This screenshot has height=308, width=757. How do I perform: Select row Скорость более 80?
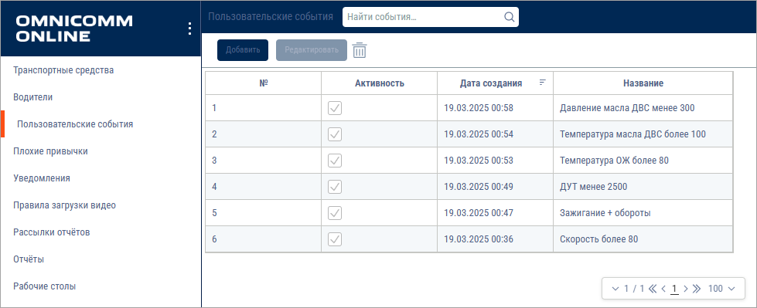[469, 239]
